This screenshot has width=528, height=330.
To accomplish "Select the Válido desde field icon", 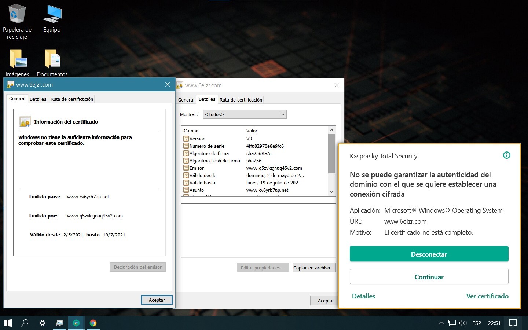I will pos(186,175).
